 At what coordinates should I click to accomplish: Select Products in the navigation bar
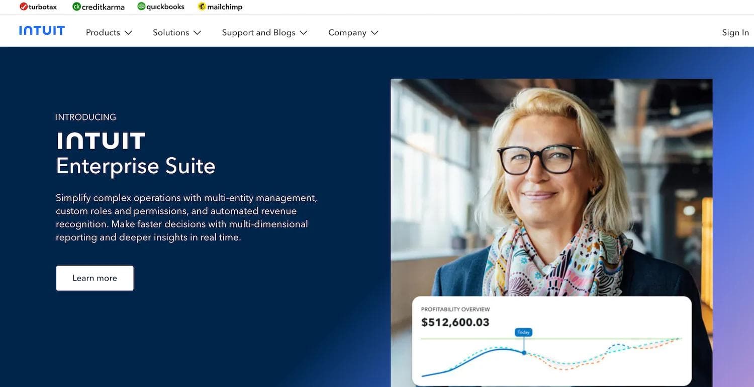point(103,32)
